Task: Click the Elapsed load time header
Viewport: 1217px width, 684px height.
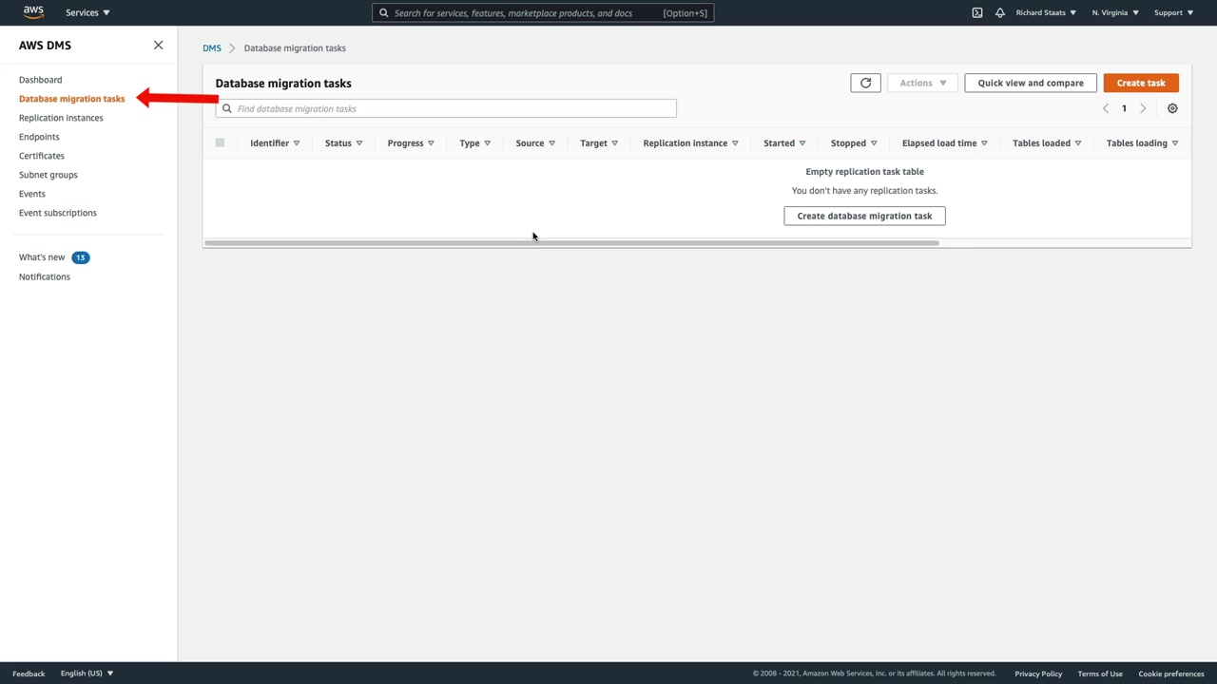Action: coord(939,143)
